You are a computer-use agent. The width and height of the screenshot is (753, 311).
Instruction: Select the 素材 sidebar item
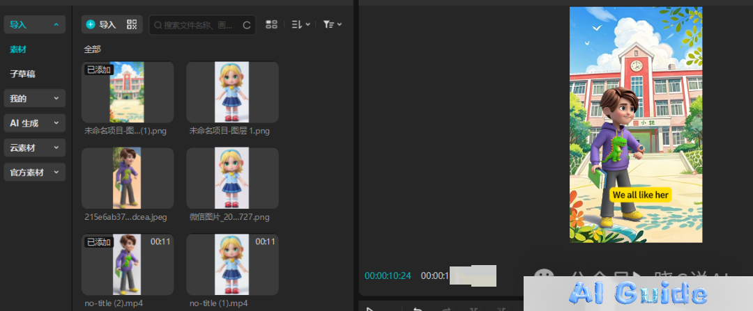point(18,49)
